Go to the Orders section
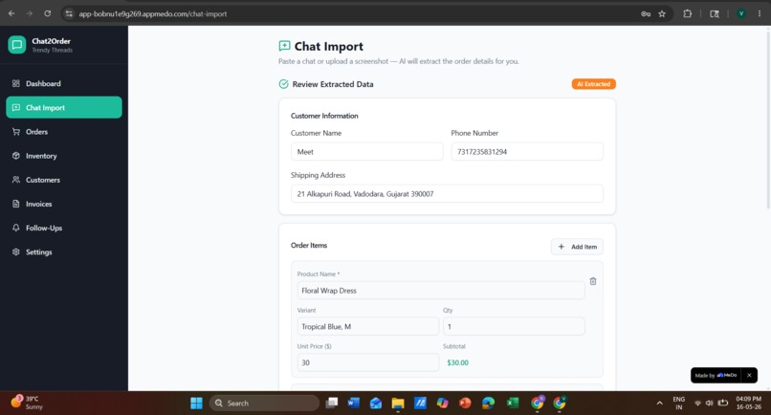The width and height of the screenshot is (771, 415). 64,132
